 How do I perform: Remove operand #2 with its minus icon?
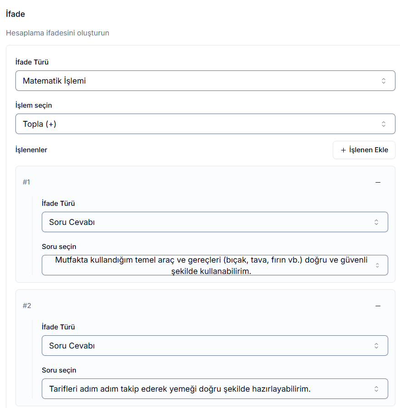(378, 306)
